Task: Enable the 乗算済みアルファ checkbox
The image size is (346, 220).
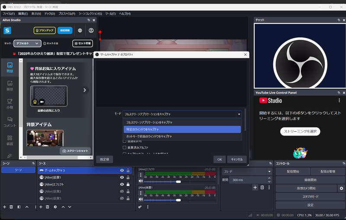Action: [125, 148]
